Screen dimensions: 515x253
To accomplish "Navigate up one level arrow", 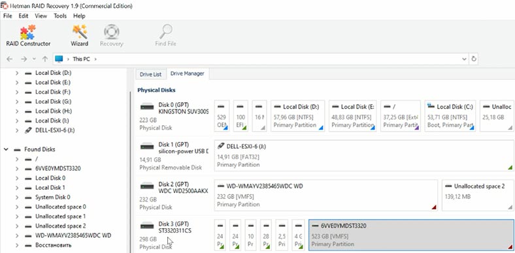I will click(x=45, y=59).
